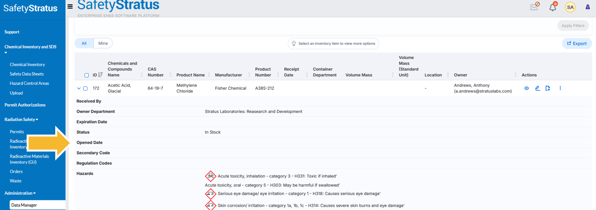Click the Export button
596x210 pixels.
coord(577,44)
